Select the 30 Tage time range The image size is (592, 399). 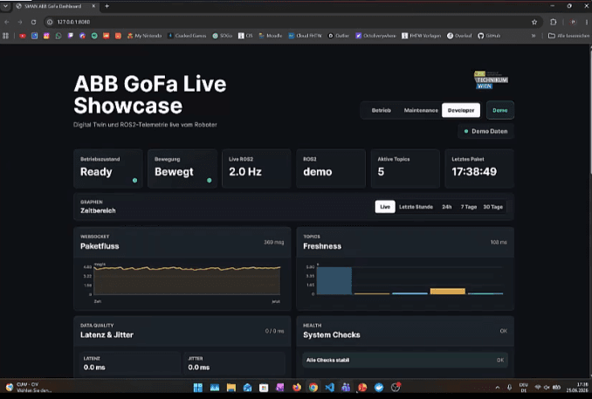(492, 207)
